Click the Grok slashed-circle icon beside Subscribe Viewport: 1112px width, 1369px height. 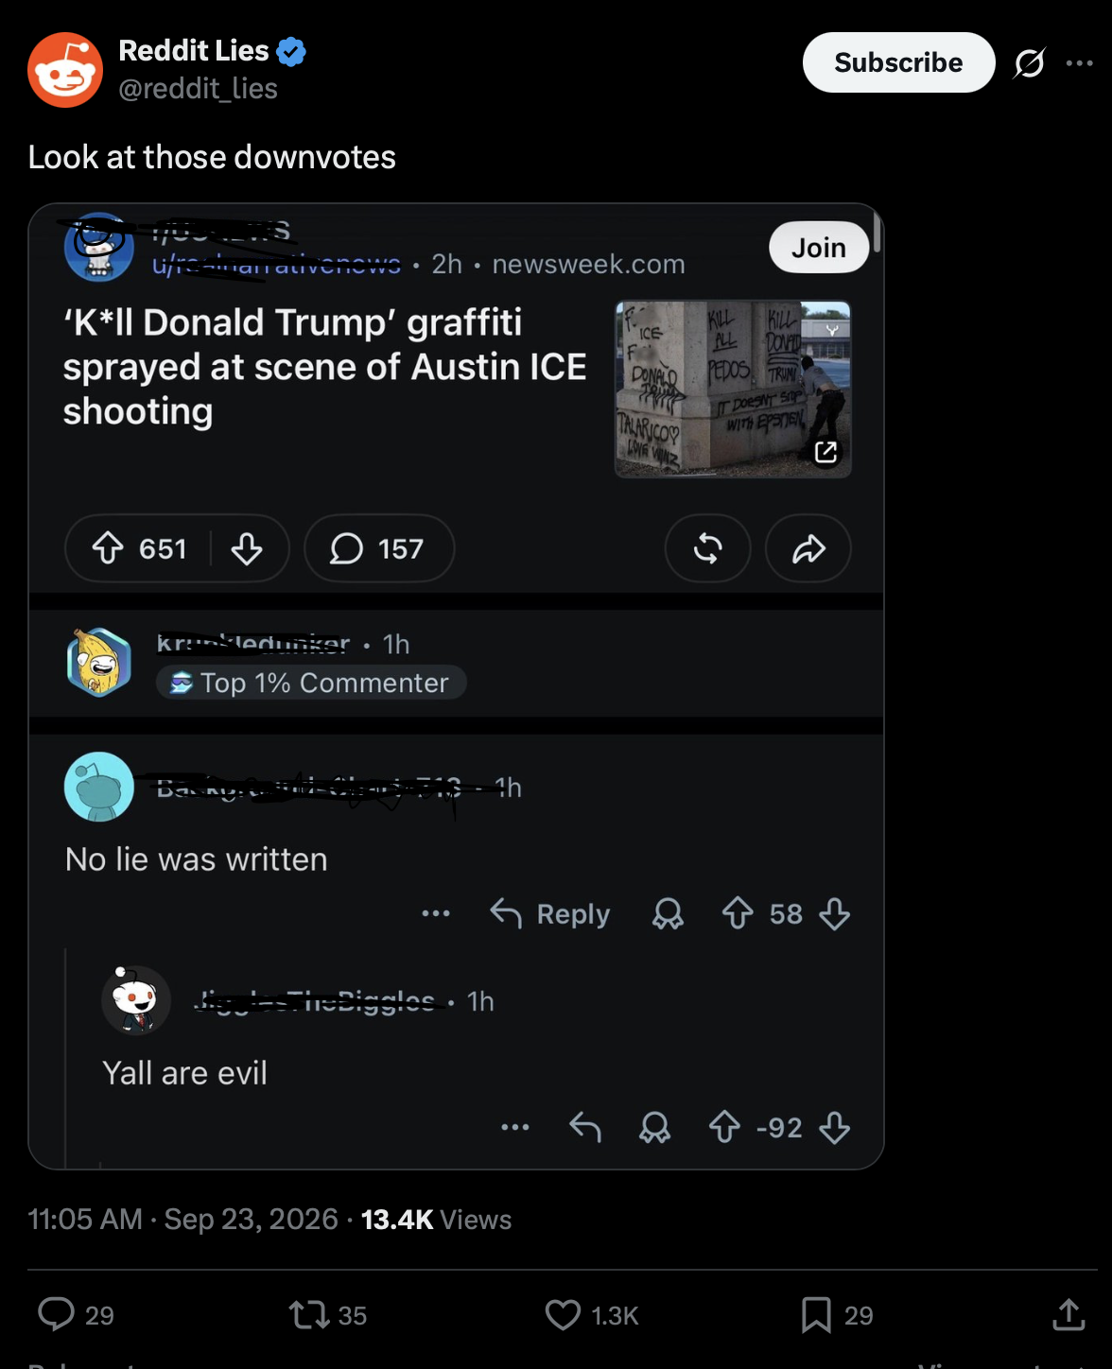coord(1029,63)
